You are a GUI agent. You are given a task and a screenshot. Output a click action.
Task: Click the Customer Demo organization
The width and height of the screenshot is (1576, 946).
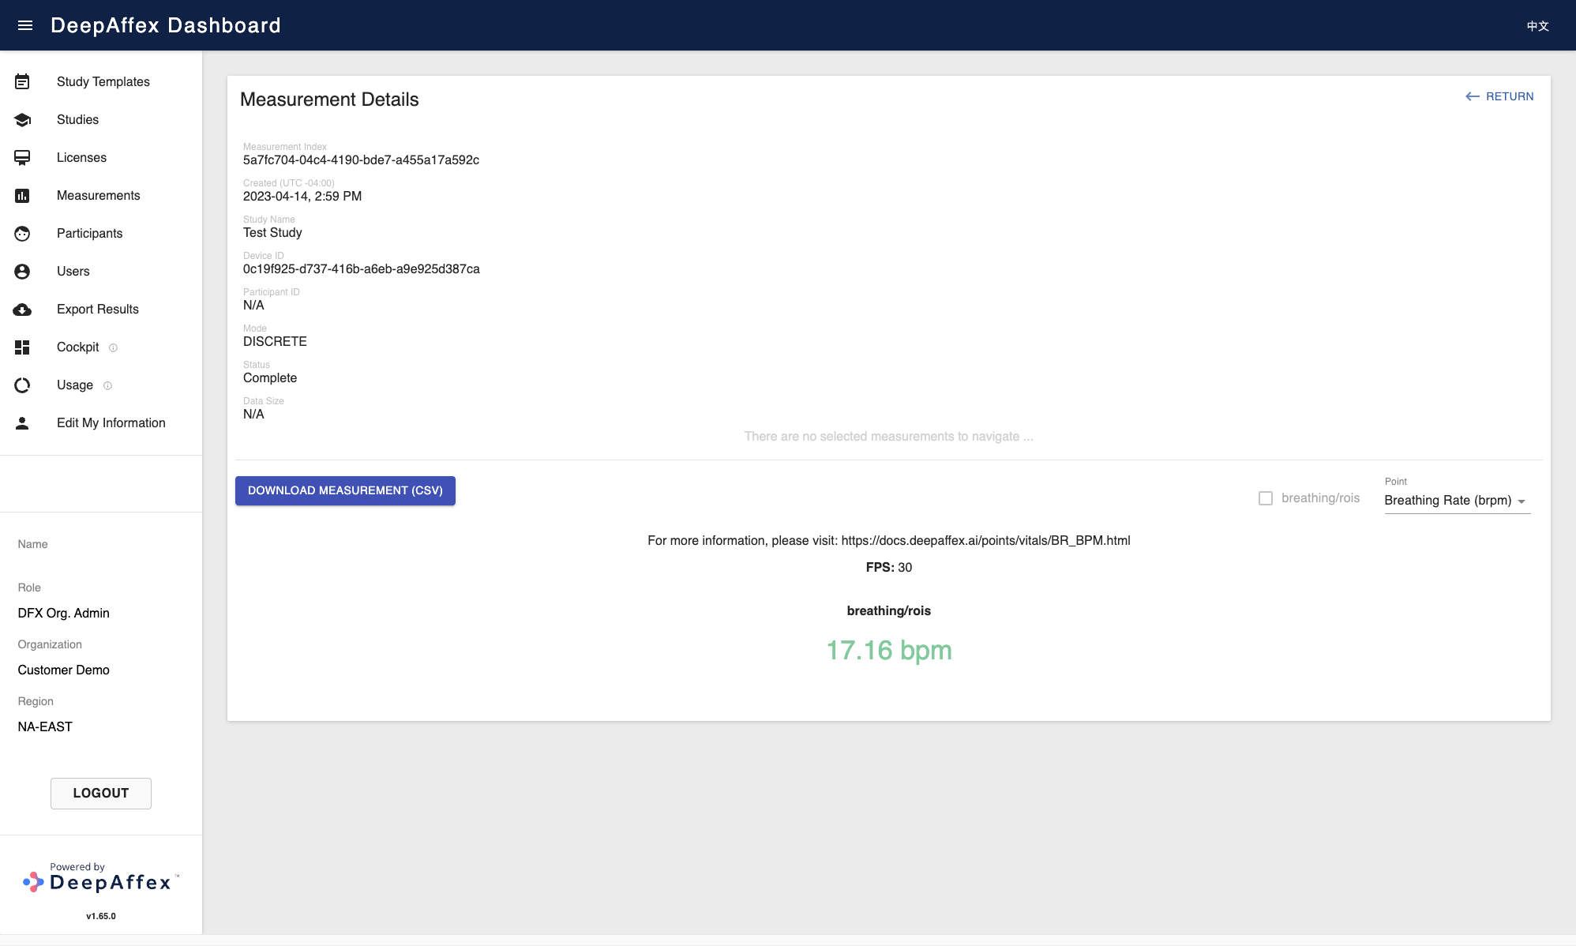click(64, 670)
